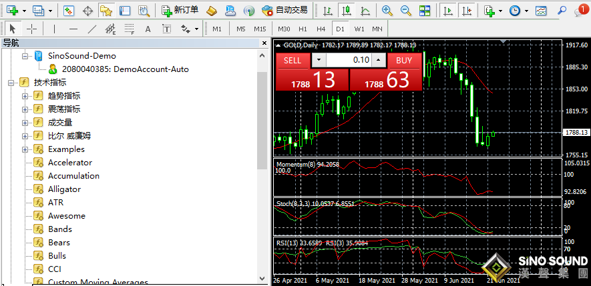Select the trendline drawing tool

click(x=92, y=29)
